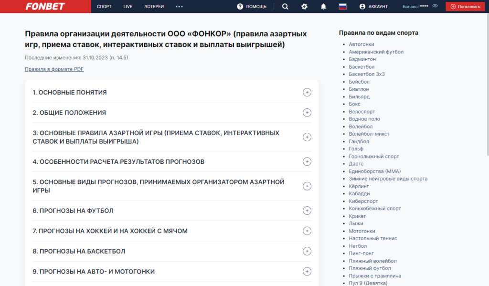Image resolution: width=489 pixels, height=286 pixels.
Task: Open the Велоспорт rules link
Action: pos(362,112)
